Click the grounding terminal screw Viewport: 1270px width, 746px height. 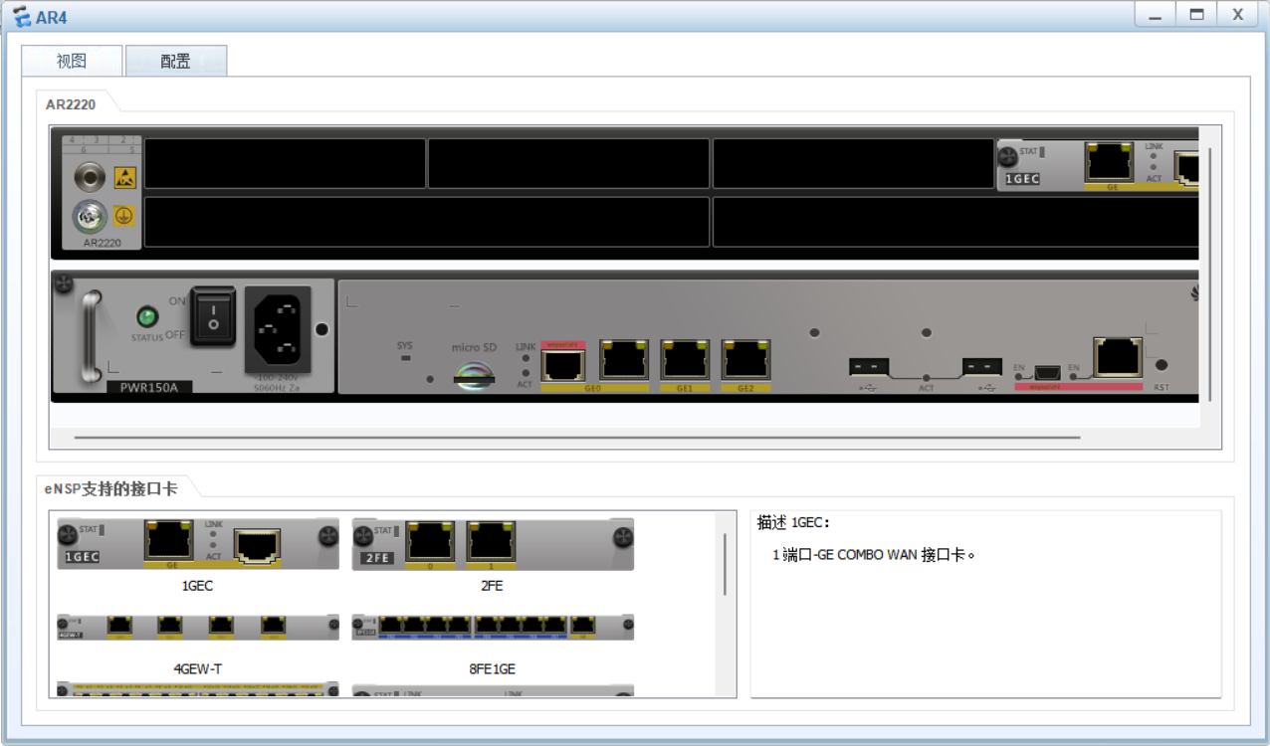90,215
